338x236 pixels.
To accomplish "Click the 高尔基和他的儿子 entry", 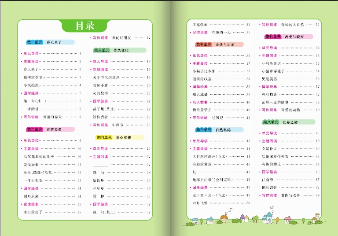I will click(x=39, y=156).
